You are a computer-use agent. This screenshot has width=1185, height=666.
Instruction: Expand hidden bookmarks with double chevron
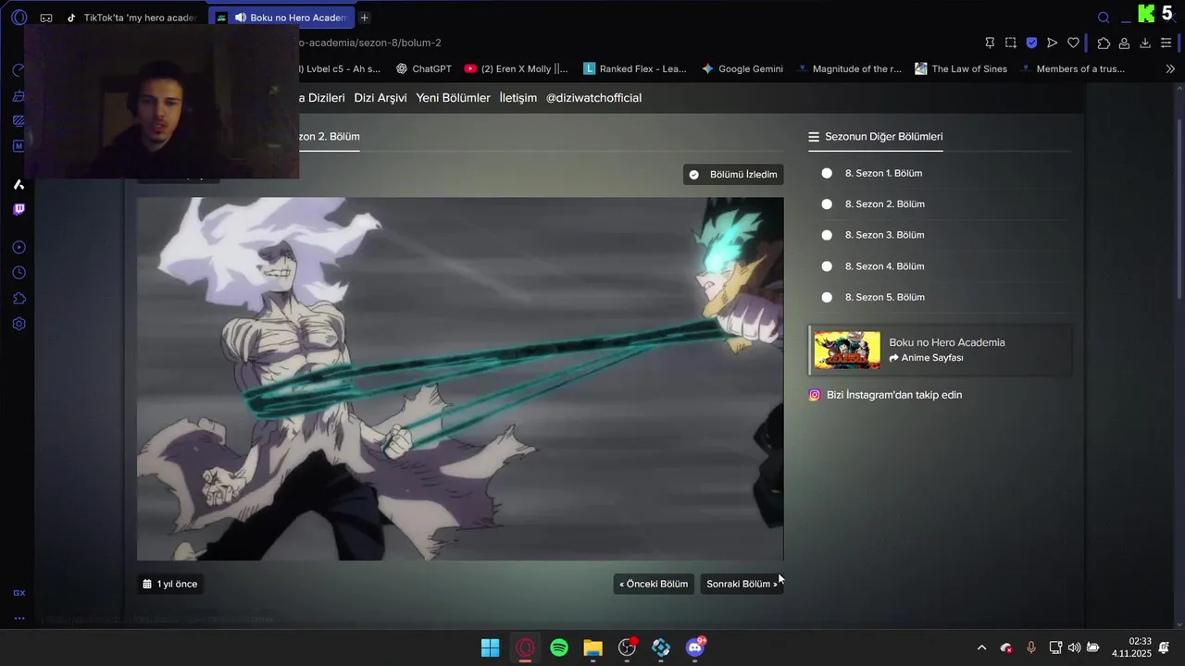click(x=1170, y=68)
